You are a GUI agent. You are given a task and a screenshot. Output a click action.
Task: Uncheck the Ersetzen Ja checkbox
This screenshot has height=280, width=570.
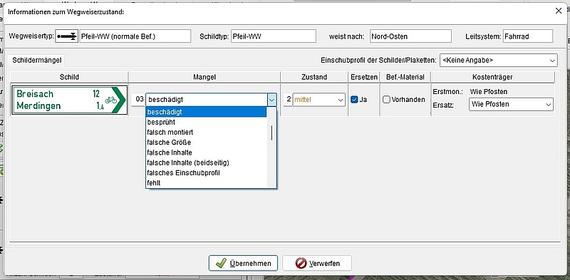click(x=354, y=100)
